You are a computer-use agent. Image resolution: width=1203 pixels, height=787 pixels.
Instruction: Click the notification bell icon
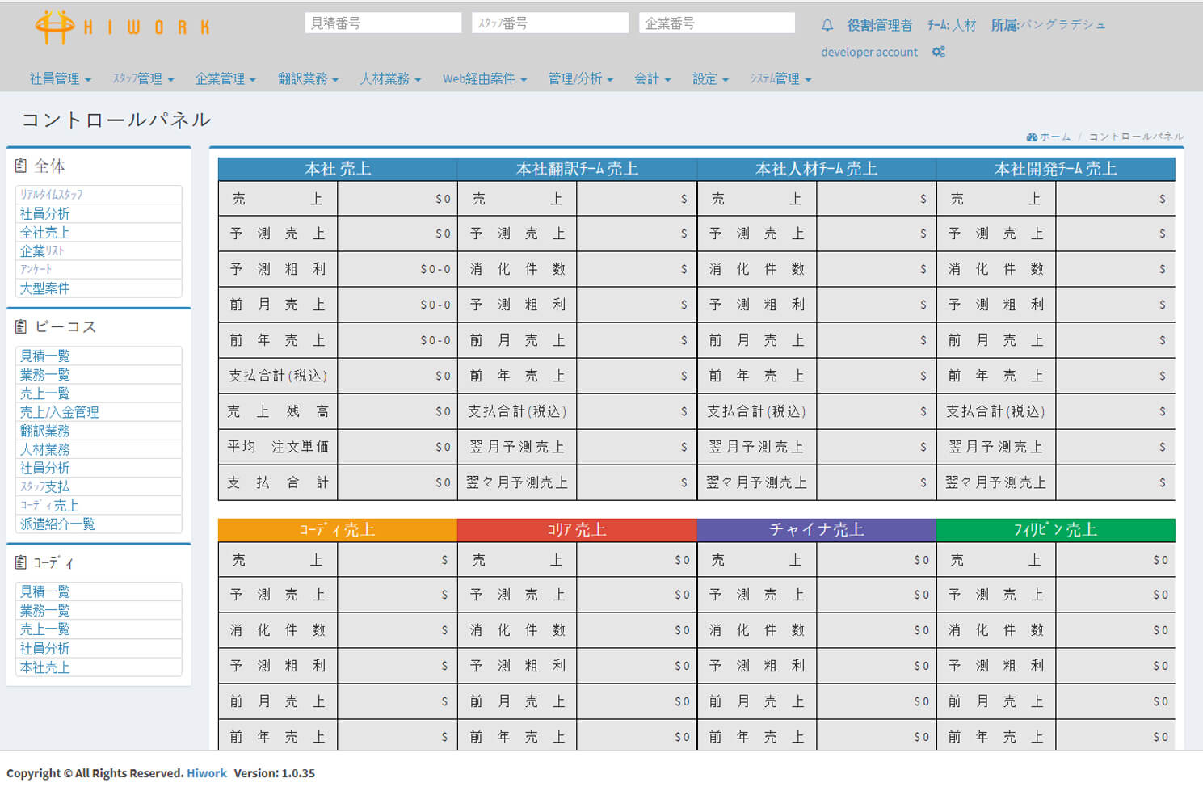(x=827, y=25)
